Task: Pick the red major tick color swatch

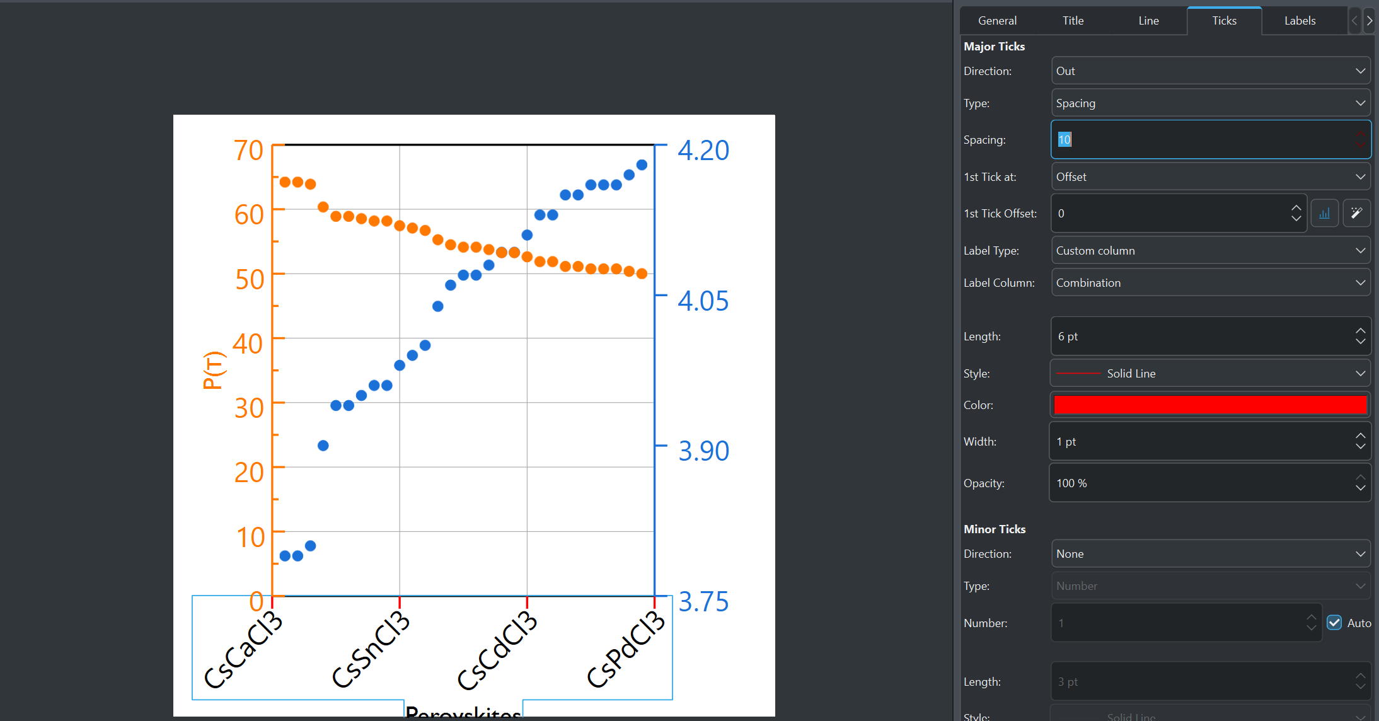Action: 1210,405
